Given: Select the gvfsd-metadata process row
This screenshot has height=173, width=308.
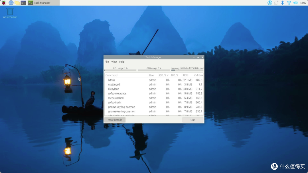Looking at the screenshot, I should [154, 93].
